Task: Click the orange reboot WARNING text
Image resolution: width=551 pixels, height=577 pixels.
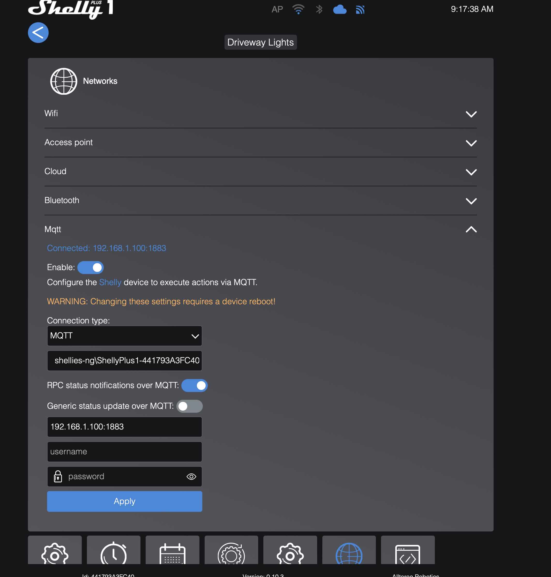Action: pos(161,301)
